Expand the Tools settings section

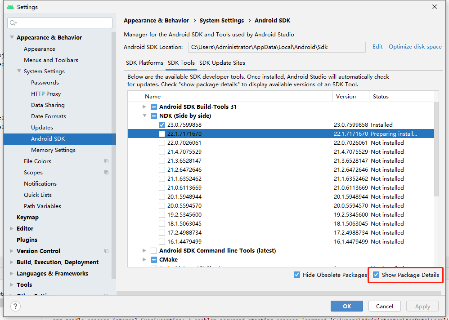(x=11, y=285)
